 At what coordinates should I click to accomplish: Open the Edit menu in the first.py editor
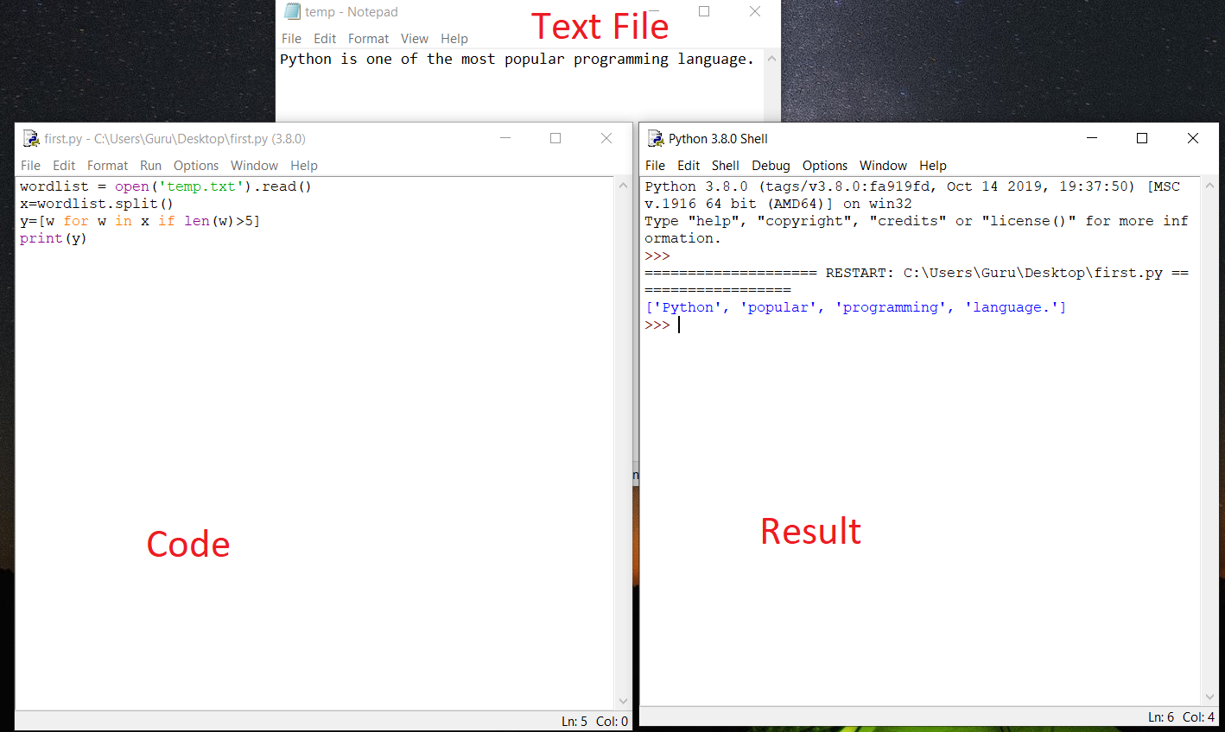point(64,165)
